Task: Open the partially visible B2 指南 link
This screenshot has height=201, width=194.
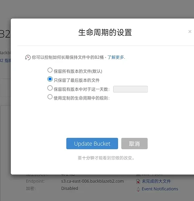Action: tap(5, 60)
